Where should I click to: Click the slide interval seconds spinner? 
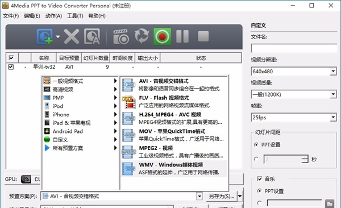[286, 159]
